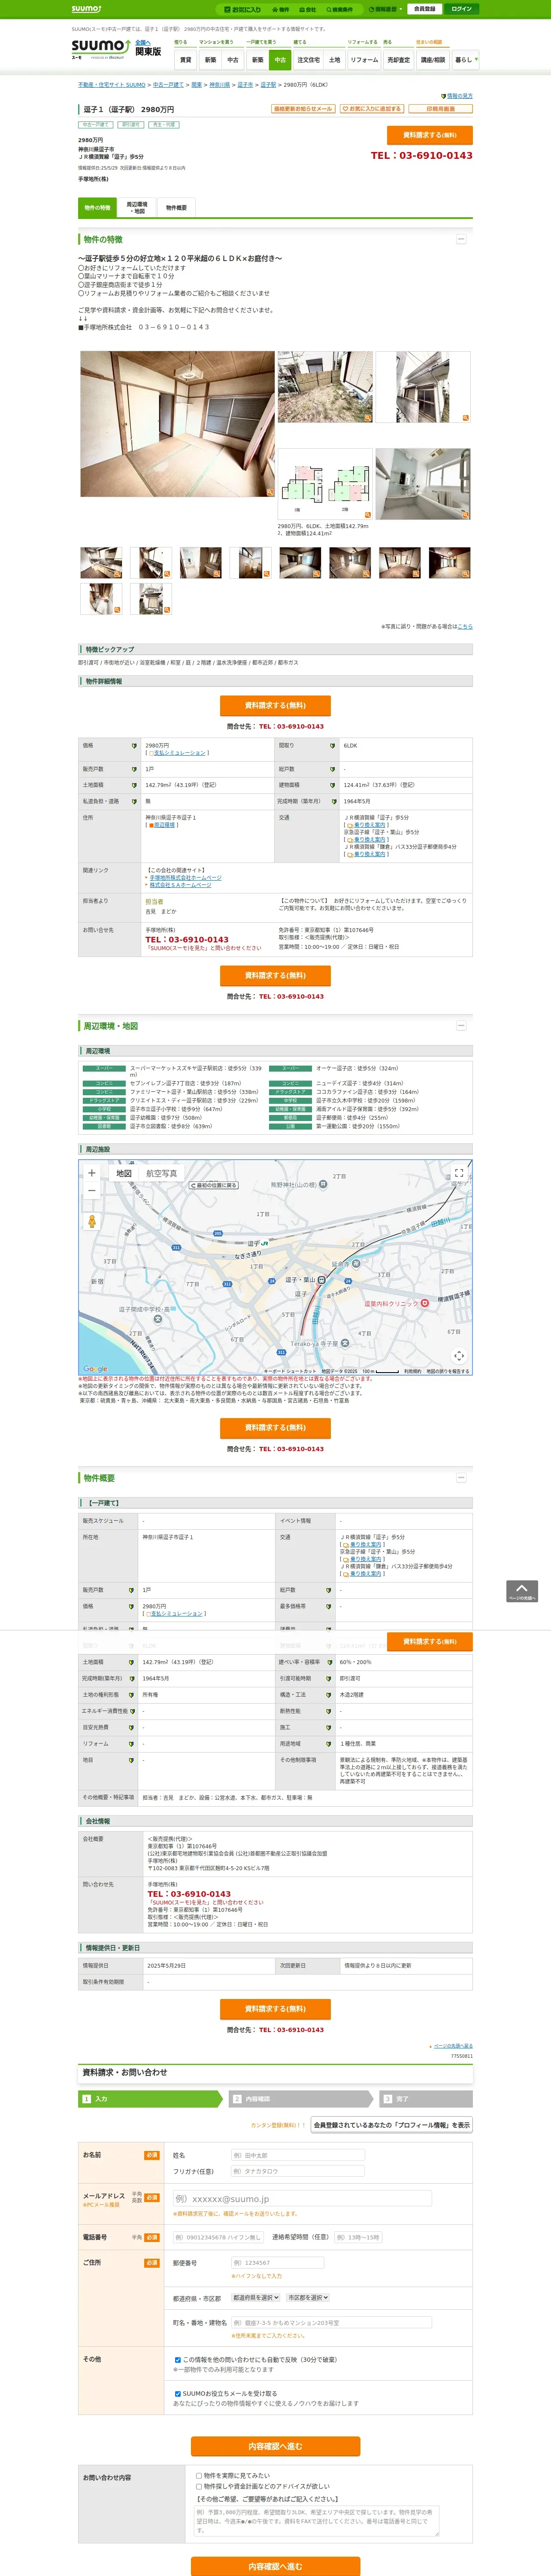Click help icon beside 地目
The width and height of the screenshot is (551, 2576).
(x=131, y=1760)
